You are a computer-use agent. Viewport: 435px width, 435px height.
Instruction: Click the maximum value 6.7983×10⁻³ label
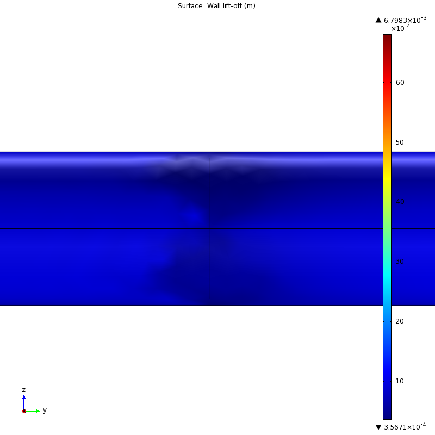[x=405, y=20]
